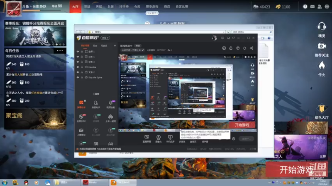Image resolution: width=332 pixels, height=186 pixels.
Task: Switch to the folder window on taskbar
Action: pos(67,182)
